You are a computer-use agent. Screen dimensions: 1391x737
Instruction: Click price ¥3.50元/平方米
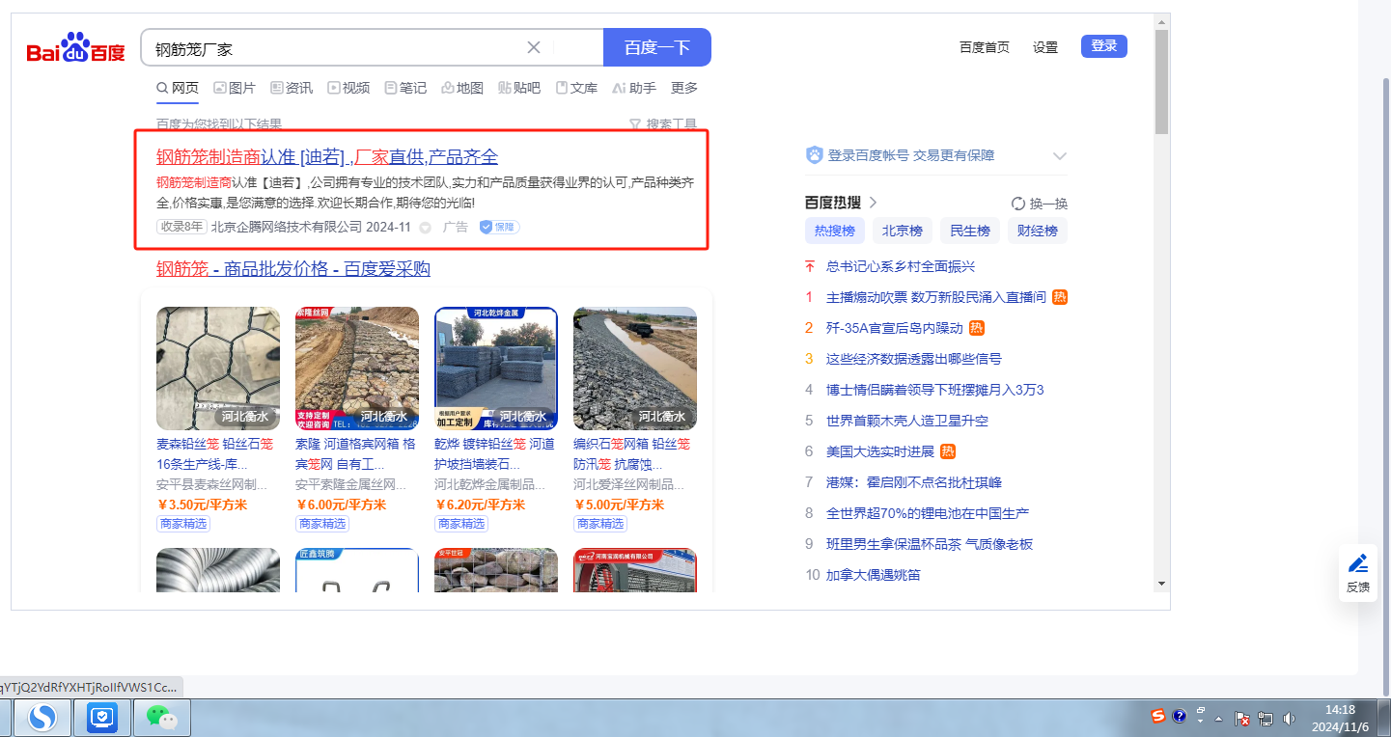(202, 505)
